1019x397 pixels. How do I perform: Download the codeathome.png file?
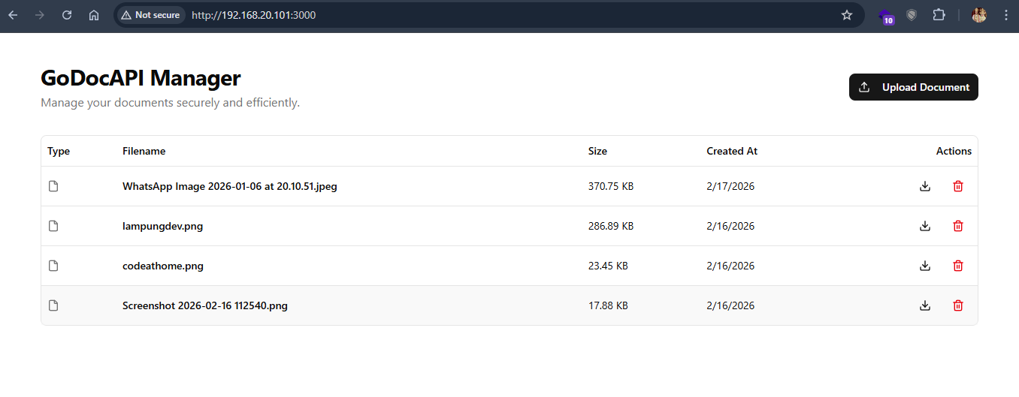click(925, 266)
